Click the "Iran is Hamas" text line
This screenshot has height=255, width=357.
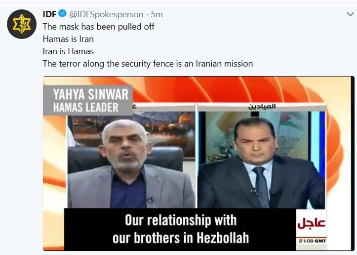[x=68, y=51]
